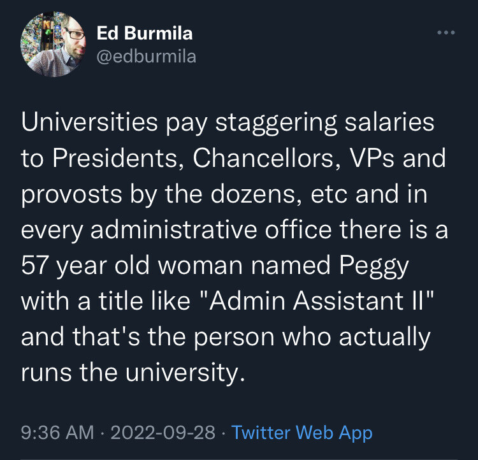Viewport: 478px width, 460px height.
Task: Select the 2022-09-28 date text
Action: pyautogui.click(x=163, y=432)
